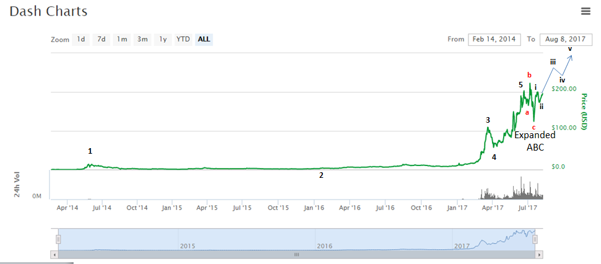Edit the To date field
The image size is (601, 264).
(x=566, y=40)
